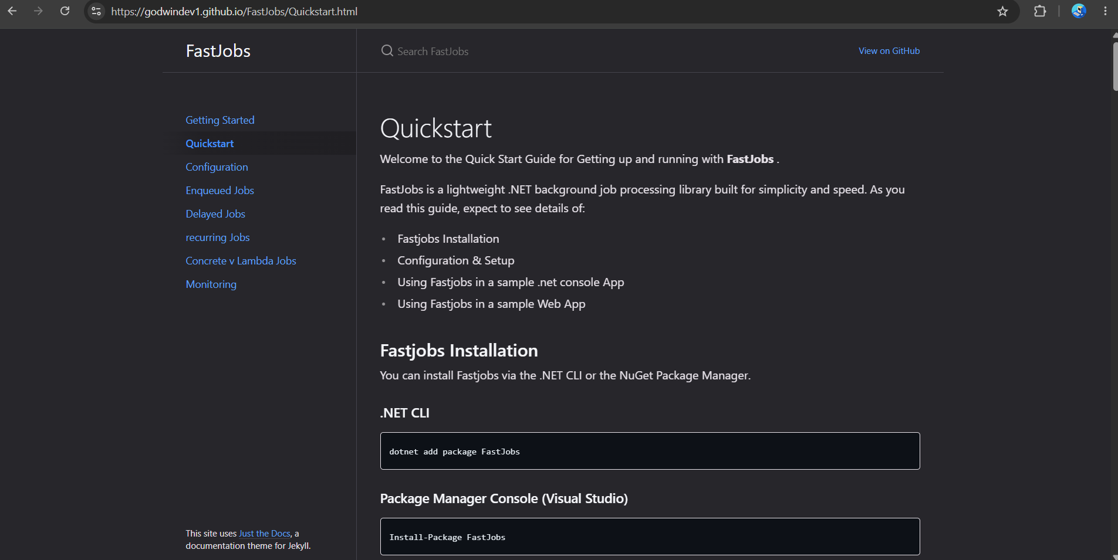The height and width of the screenshot is (560, 1118).
Task: Click Install-Package FastJobs code block
Action: tap(650, 537)
